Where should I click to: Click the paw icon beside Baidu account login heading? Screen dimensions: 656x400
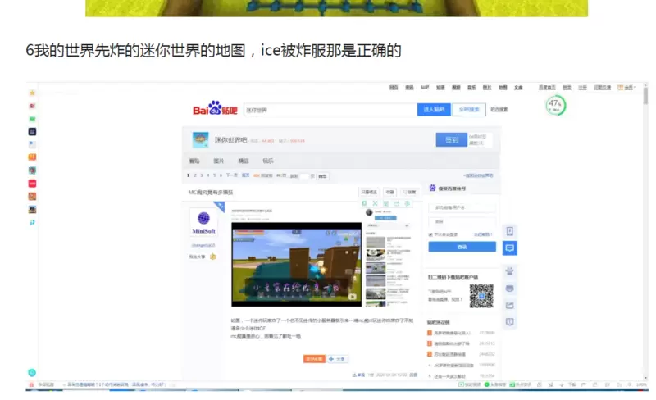(432, 189)
